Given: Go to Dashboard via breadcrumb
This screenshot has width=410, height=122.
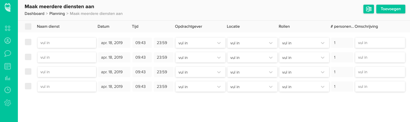Looking at the screenshot, I should [34, 13].
